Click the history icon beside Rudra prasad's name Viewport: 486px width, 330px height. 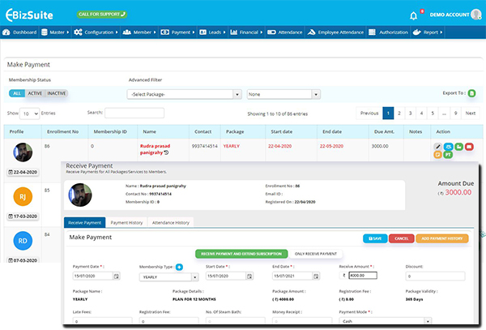click(x=166, y=152)
